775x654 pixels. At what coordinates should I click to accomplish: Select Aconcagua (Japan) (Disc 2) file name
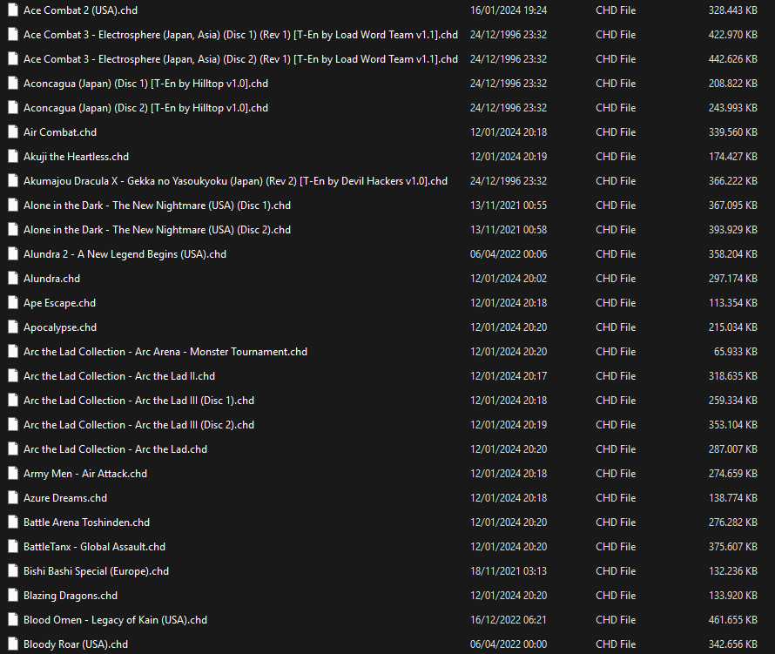(145, 108)
